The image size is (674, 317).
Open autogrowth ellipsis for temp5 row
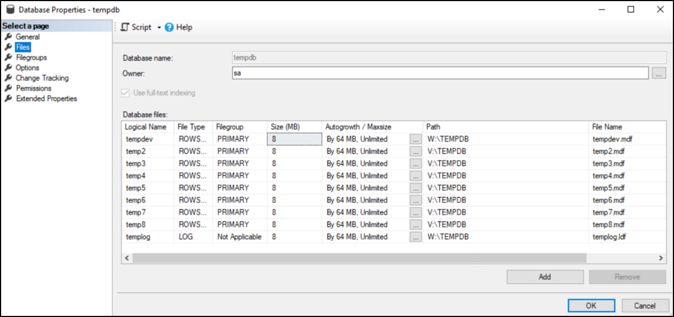click(x=415, y=188)
